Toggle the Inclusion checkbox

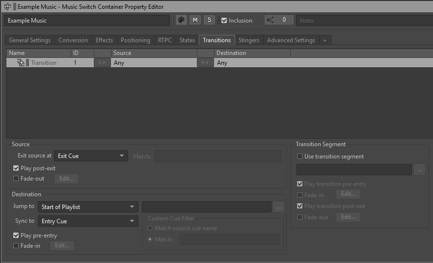pos(224,21)
